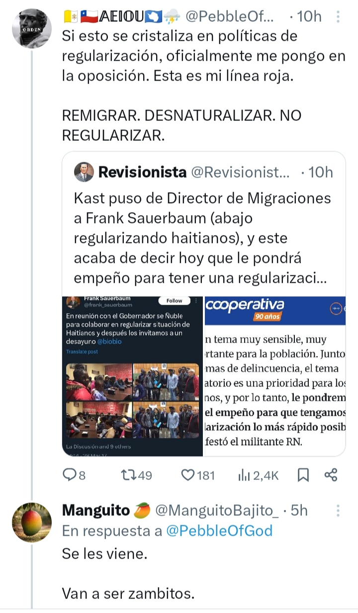Open the Cooperativa article screenshot image
Image resolution: width=358 pixels, height=613 pixels.
pos(275,376)
